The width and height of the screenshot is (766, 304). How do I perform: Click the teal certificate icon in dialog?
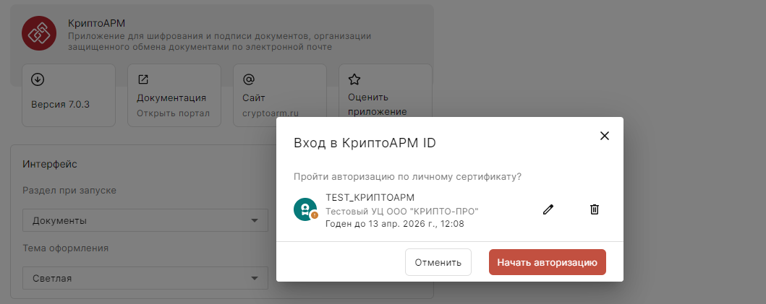[x=305, y=209]
